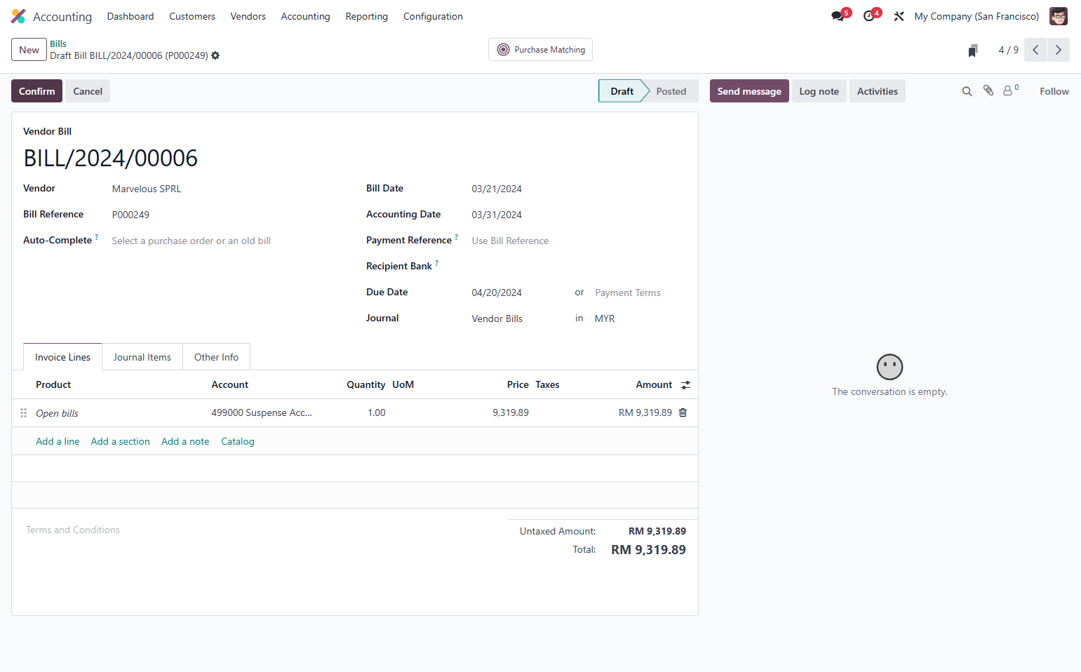The image size is (1081, 672).
Task: Click the Cancel button
Action: 88,91
